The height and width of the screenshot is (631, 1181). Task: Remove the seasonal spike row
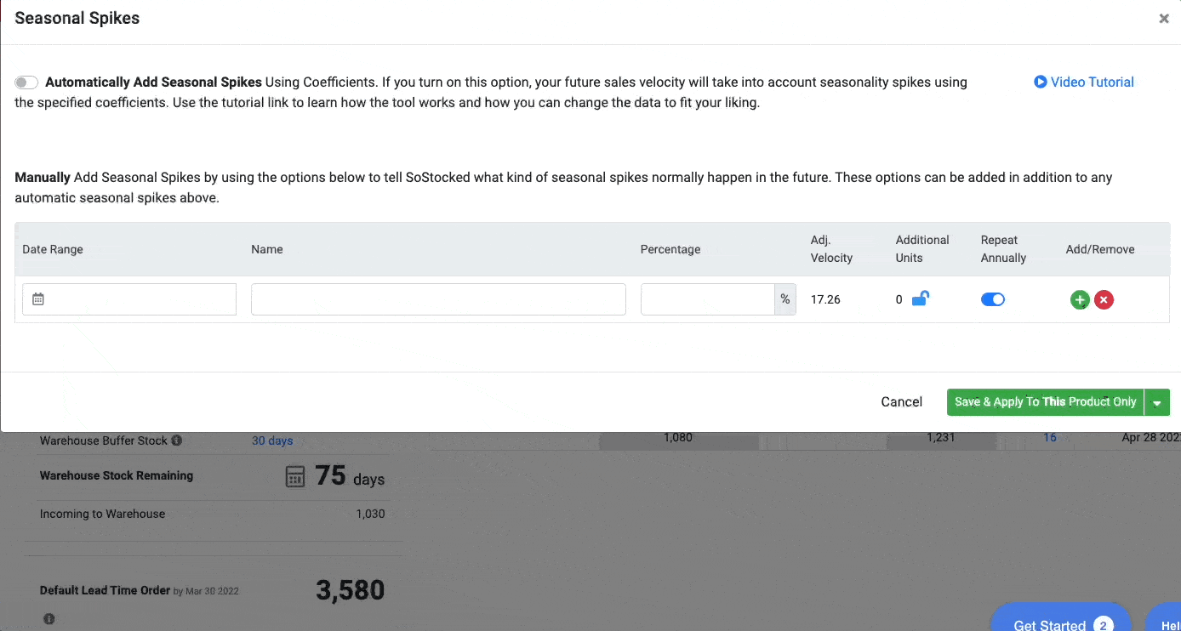tap(1104, 299)
